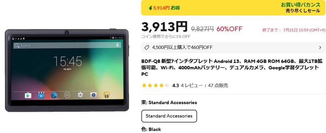
Task: Click the video player clapperboard icon
Action: tap(41, 95)
